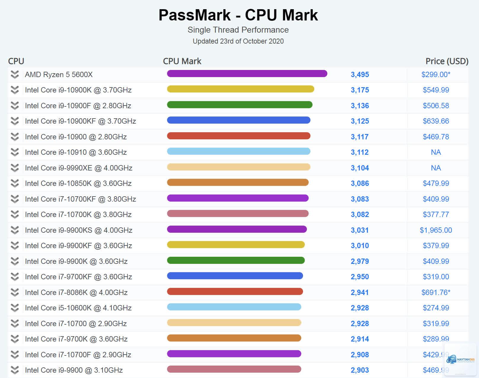This screenshot has width=479, height=378.
Task: Click the 2,950 score value
Action: tap(360, 277)
